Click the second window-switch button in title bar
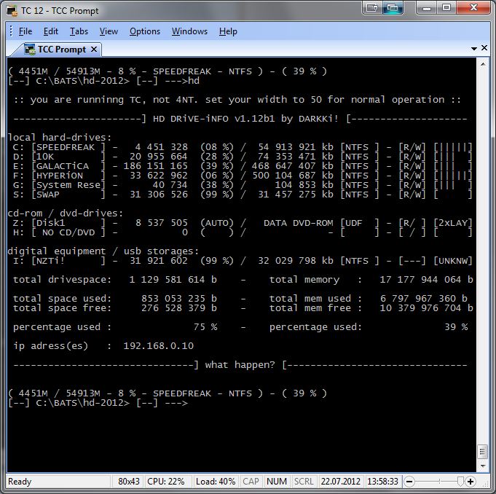Viewport: 496px width, 494px height. 393,7
